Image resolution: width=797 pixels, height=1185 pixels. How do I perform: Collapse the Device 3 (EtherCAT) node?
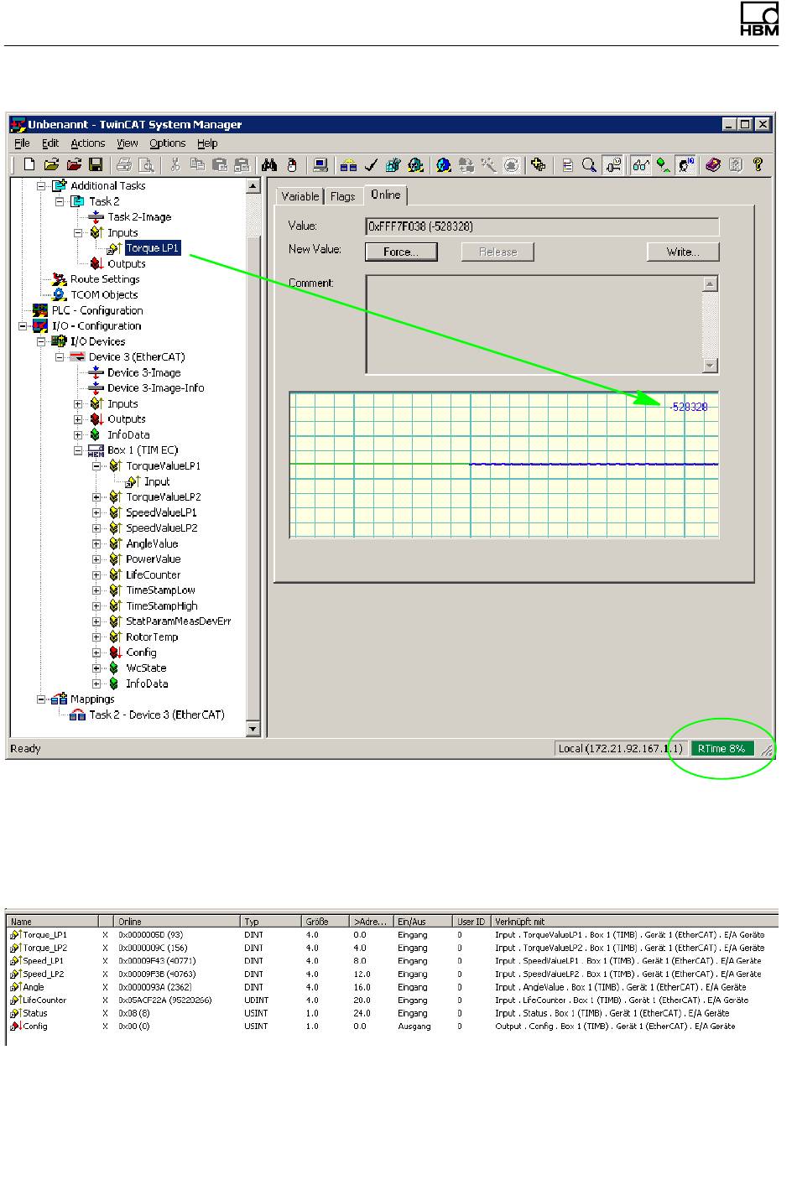[60, 357]
